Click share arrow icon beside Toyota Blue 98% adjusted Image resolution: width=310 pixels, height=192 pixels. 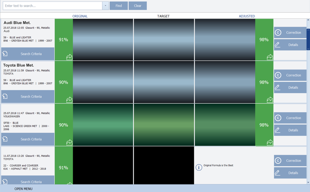pyautogui.click(x=270, y=100)
